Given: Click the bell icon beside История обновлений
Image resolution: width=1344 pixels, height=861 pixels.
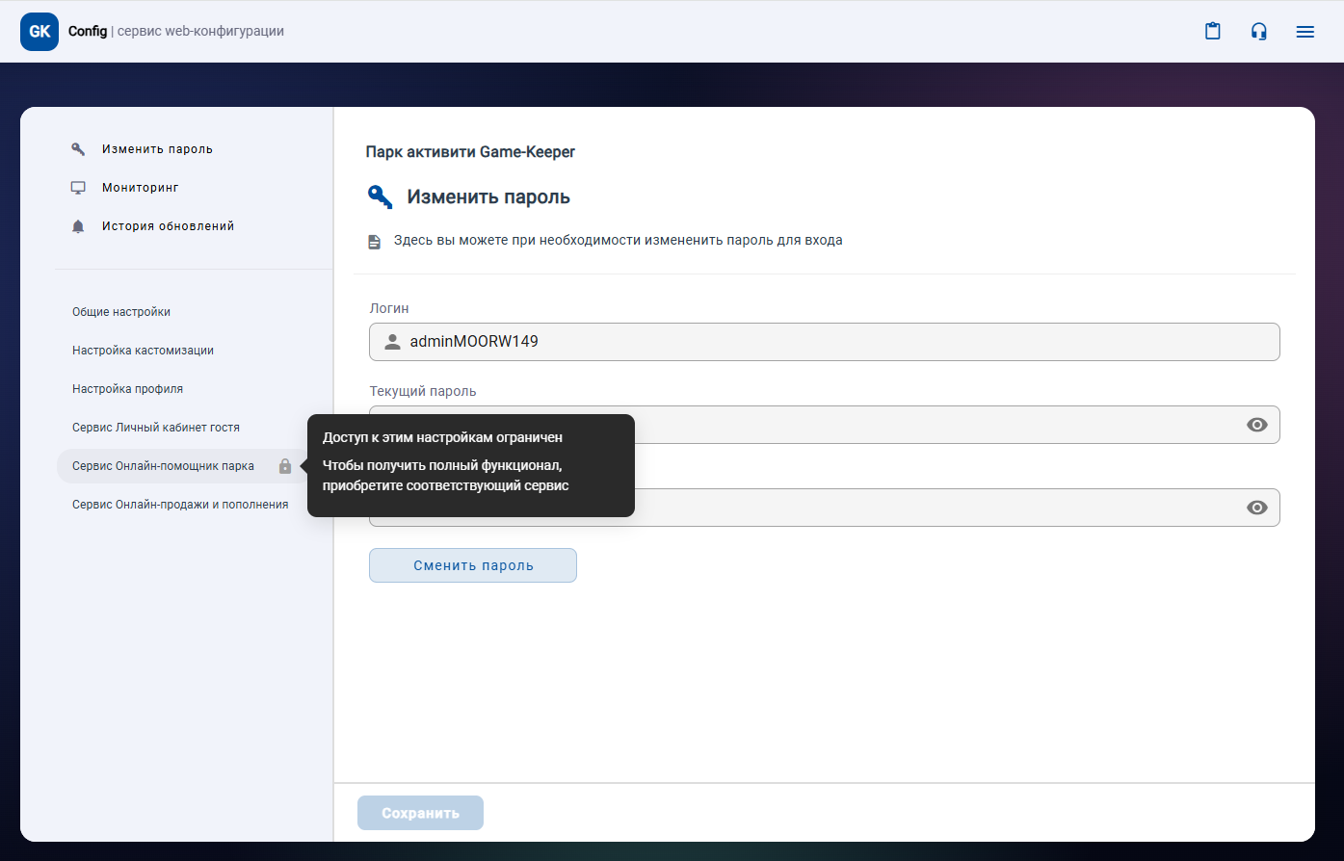Looking at the screenshot, I should pos(79,226).
